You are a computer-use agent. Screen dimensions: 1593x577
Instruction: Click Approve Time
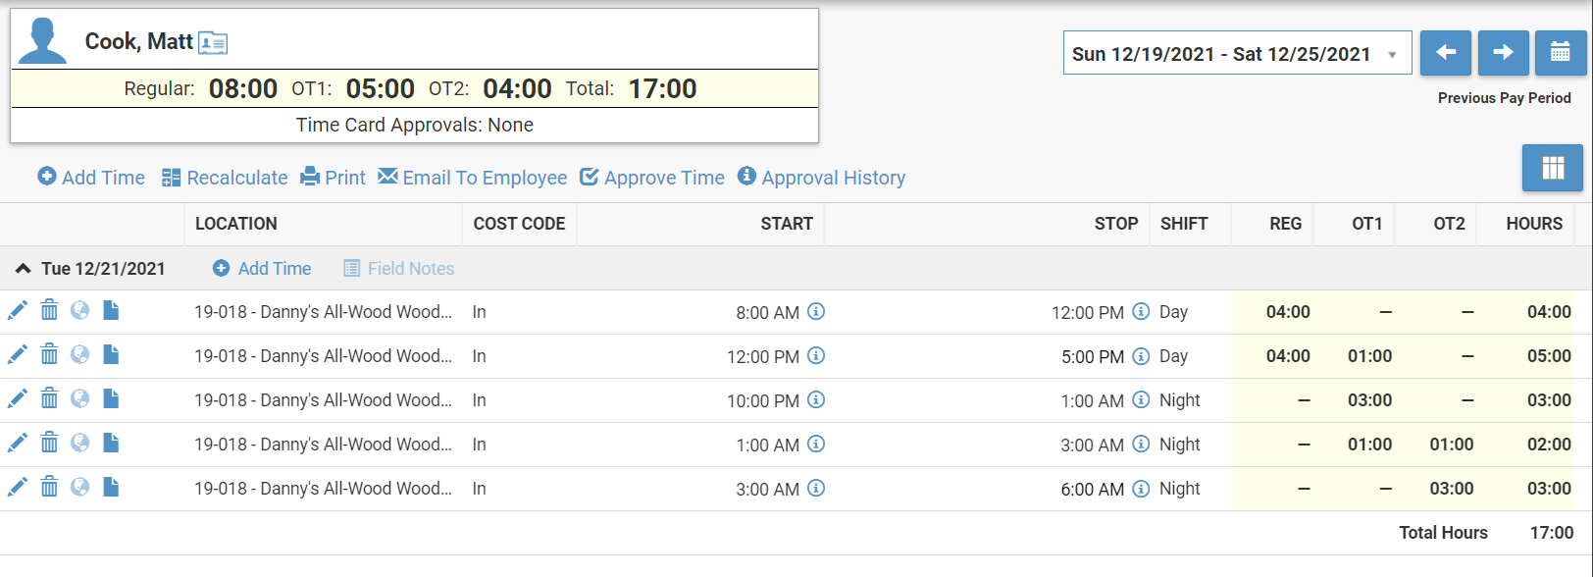tap(652, 178)
